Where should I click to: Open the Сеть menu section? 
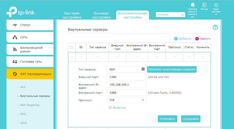tap(30, 37)
